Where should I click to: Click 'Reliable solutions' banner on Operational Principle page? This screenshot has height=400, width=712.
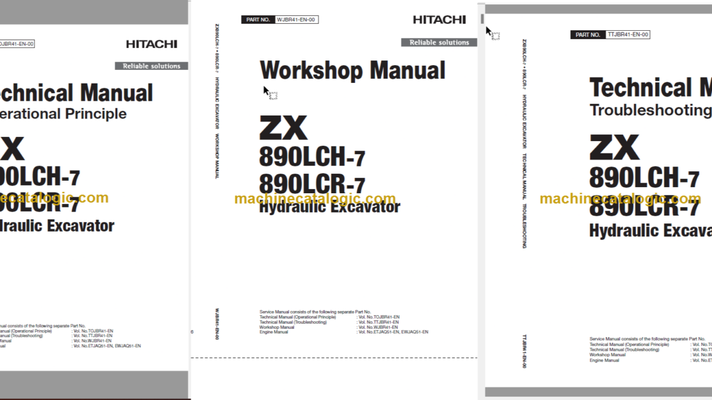(151, 66)
